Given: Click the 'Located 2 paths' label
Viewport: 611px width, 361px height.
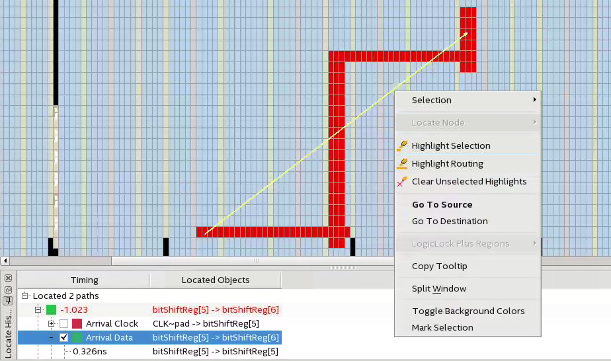Looking at the screenshot, I should 66,296.
